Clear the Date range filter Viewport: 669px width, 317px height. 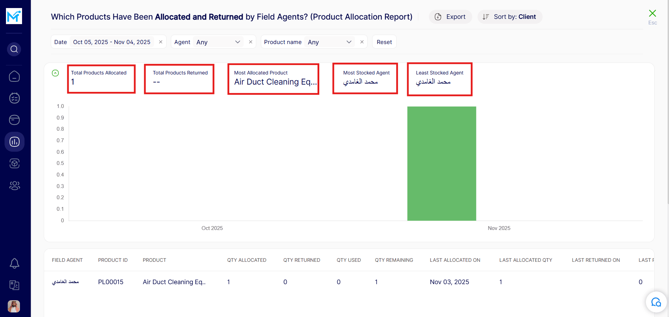(x=161, y=42)
